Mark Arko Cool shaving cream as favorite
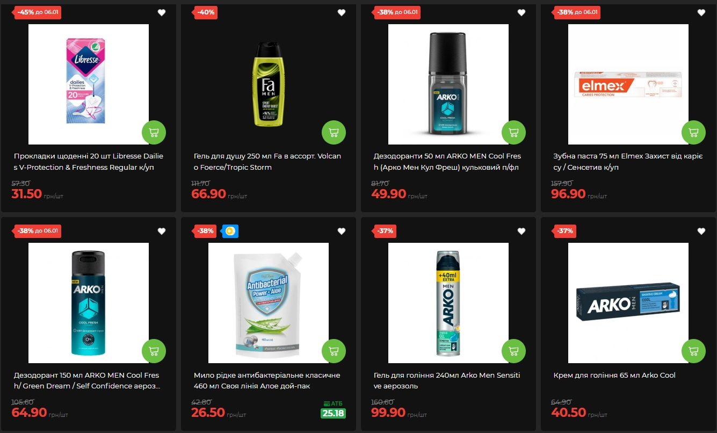717x433 pixels. (701, 232)
